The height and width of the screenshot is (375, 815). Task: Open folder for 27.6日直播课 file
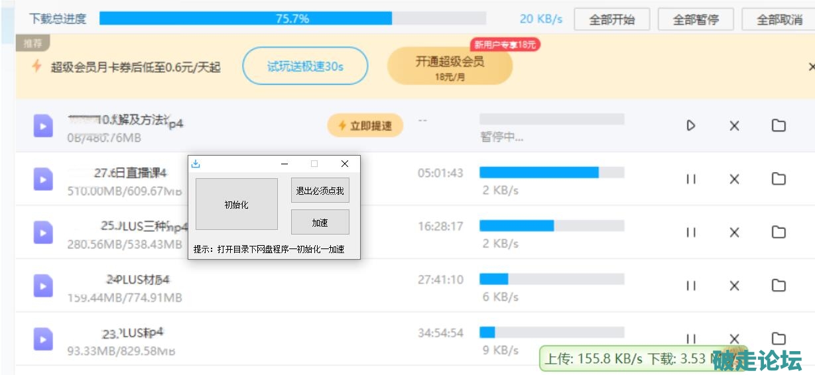point(779,179)
